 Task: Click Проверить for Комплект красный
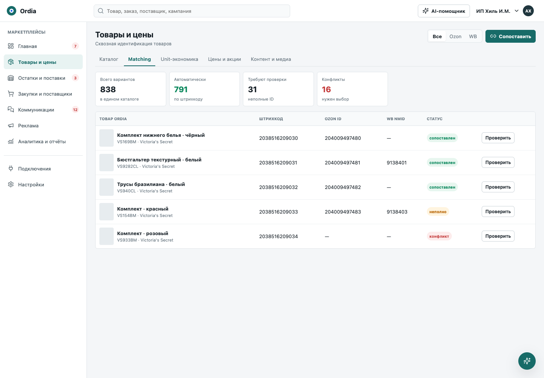[x=498, y=212]
